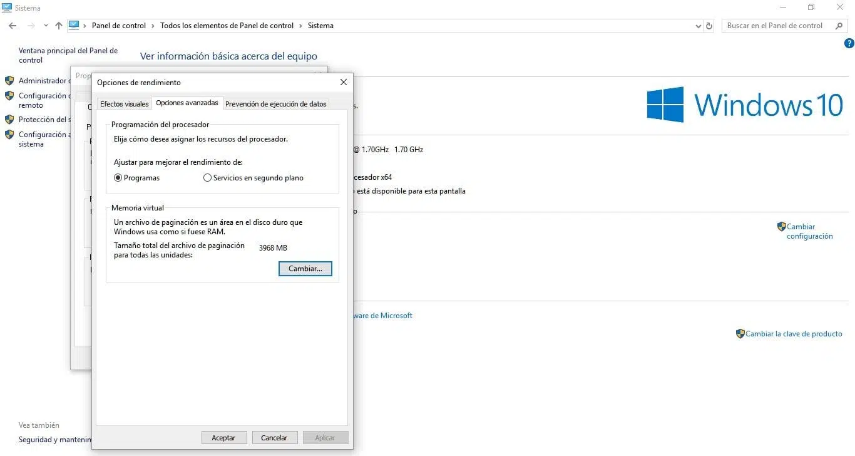Expand chevron before Panel de control breadcrumb
The image size is (855, 456).
(85, 26)
